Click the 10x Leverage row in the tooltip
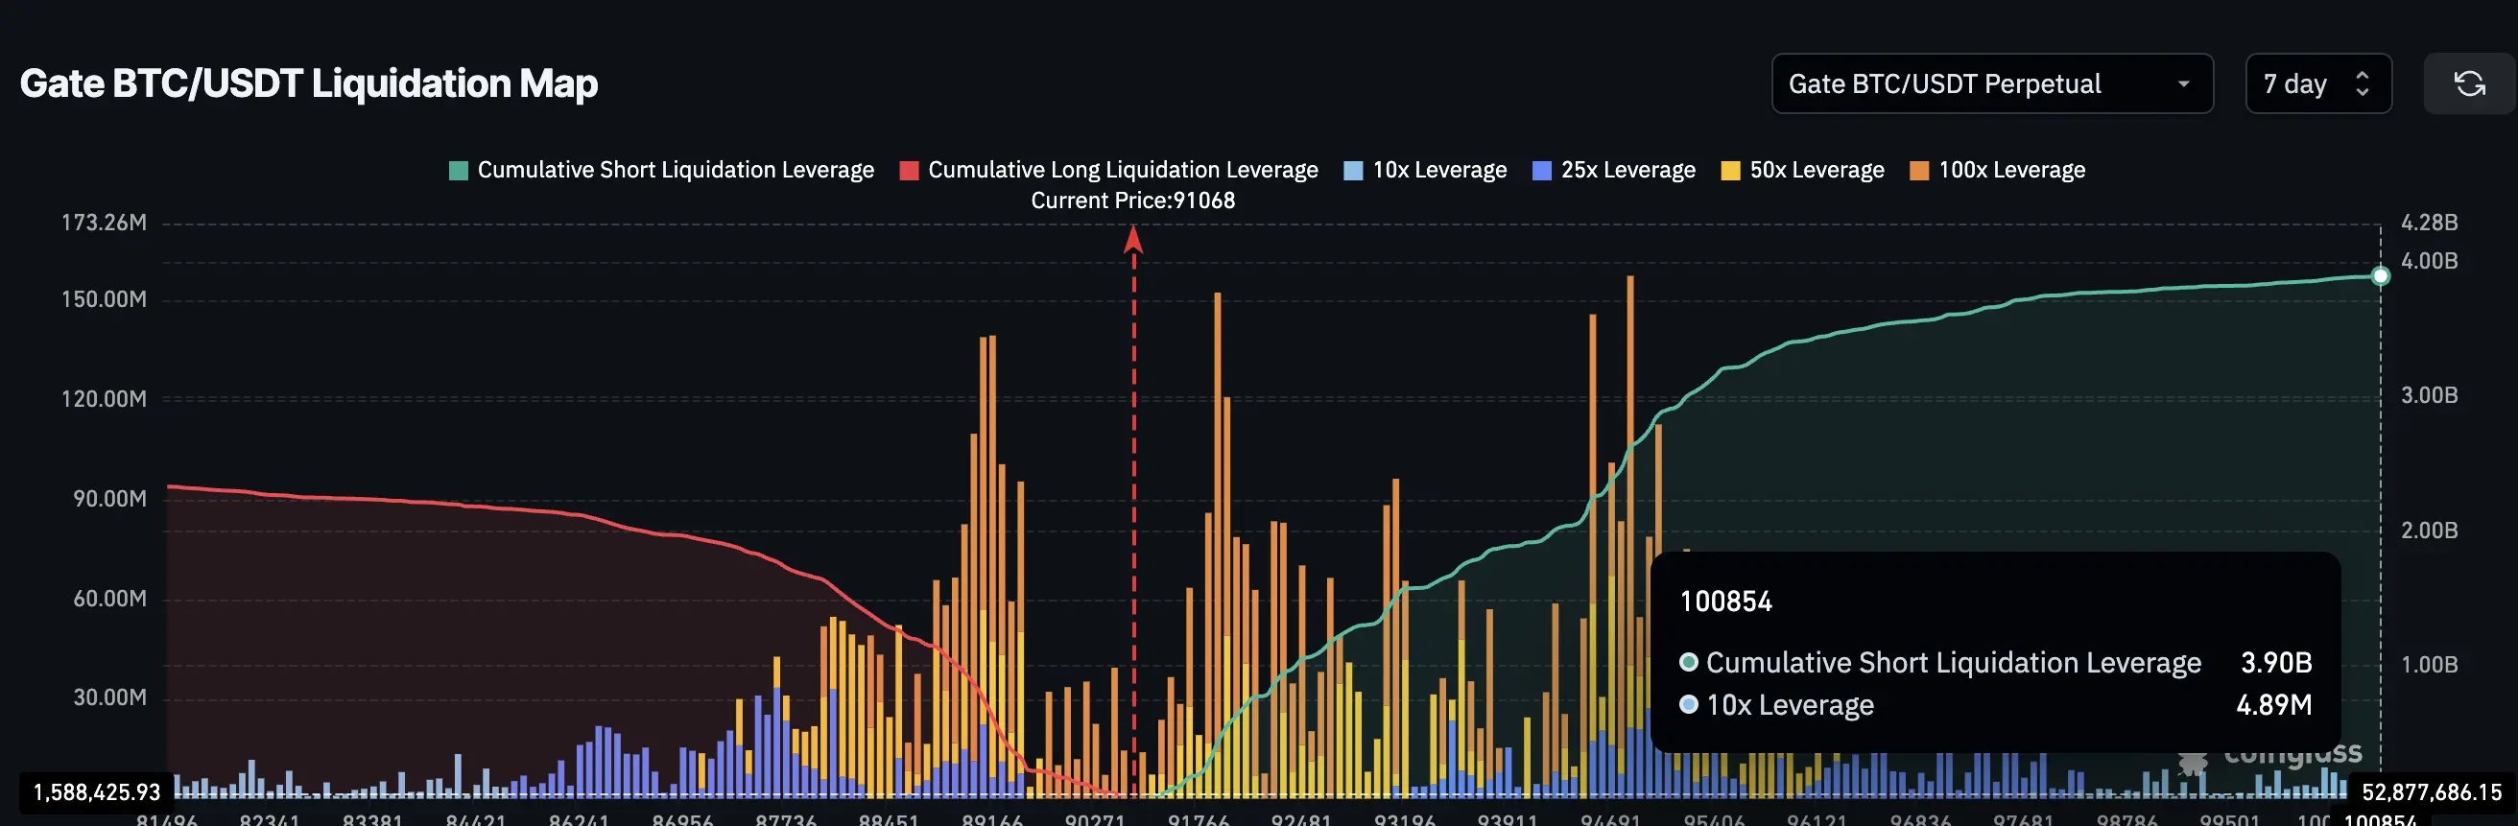The image size is (2518, 826). tap(1995, 705)
